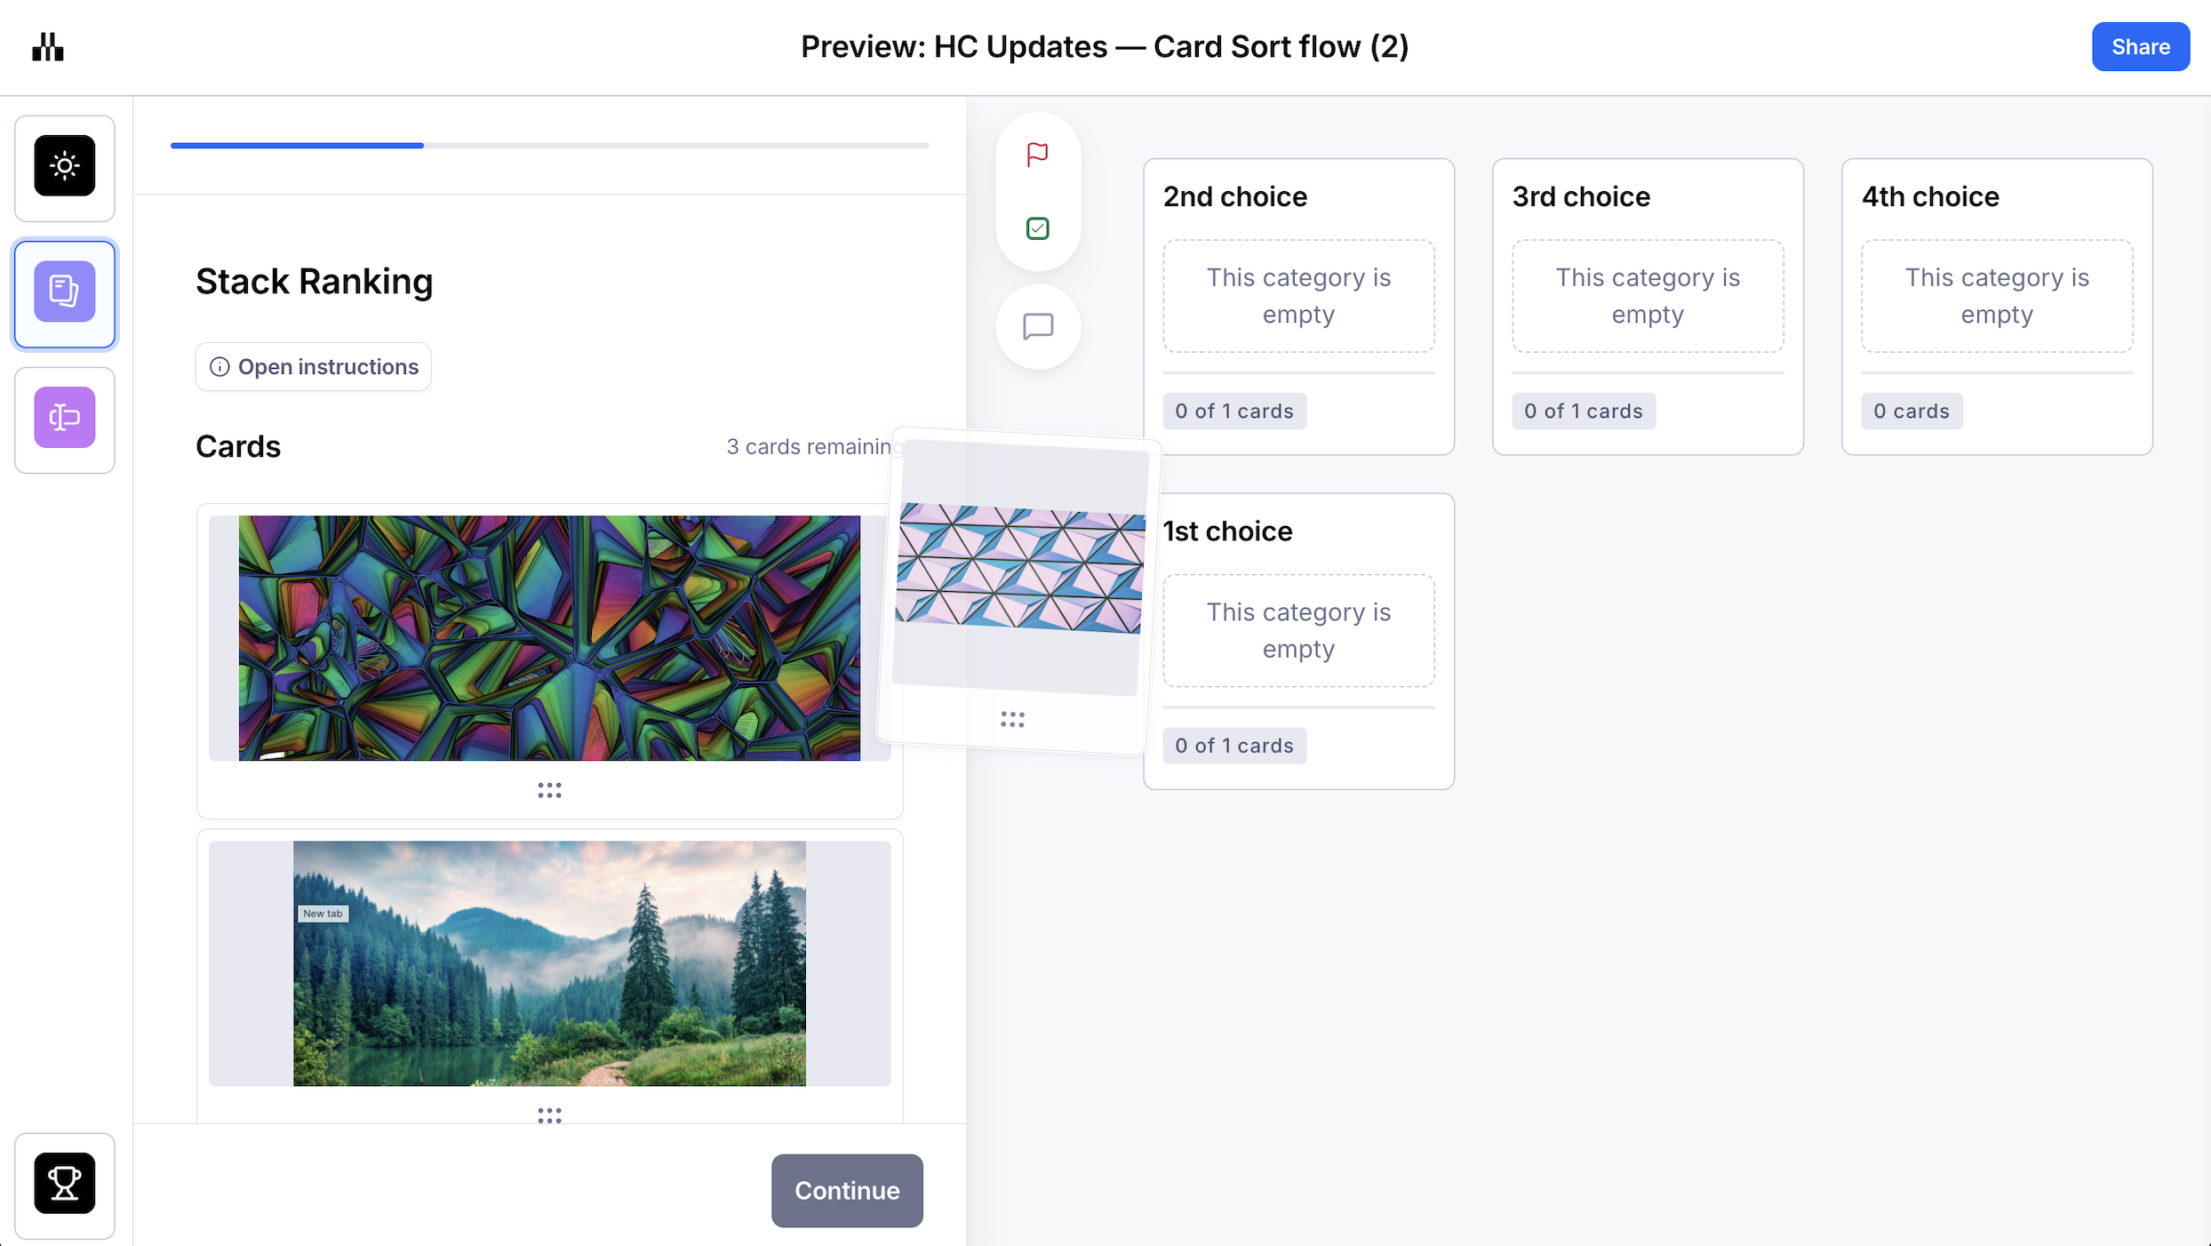The height and width of the screenshot is (1246, 2211).
Task: Select the purple text field sidebar step
Action: click(65, 418)
